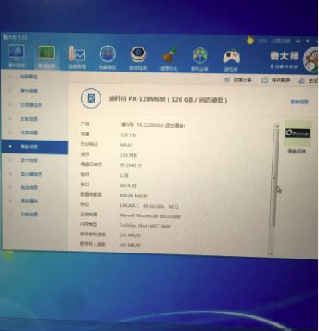Image resolution: width=319 pixels, height=331 pixels.
Task: Open performance test gauge icon
Action: pos(107,54)
